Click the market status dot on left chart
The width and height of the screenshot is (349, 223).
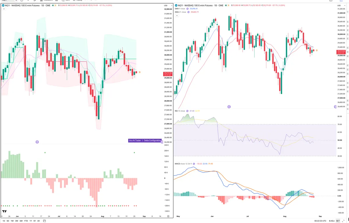click(53, 6)
